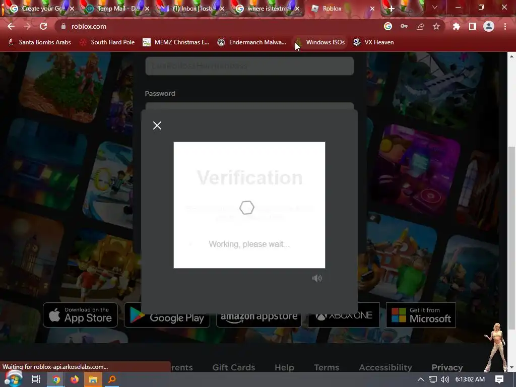
Task: Click the page vertical scrollbar
Action: 511,237
